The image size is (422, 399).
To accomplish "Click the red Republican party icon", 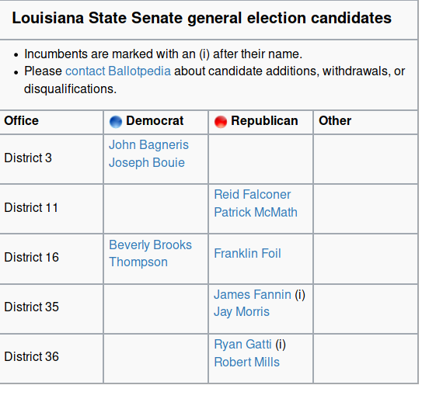I will pos(221,122).
